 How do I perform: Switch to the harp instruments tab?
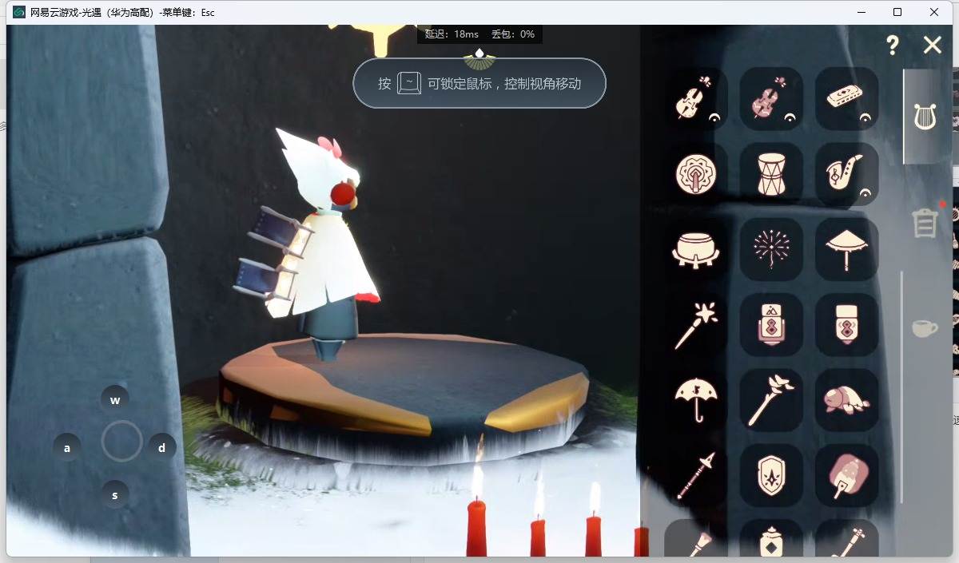925,117
